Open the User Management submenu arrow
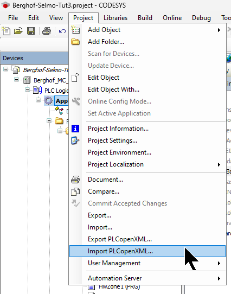The width and height of the screenshot is (231, 294). point(219,263)
